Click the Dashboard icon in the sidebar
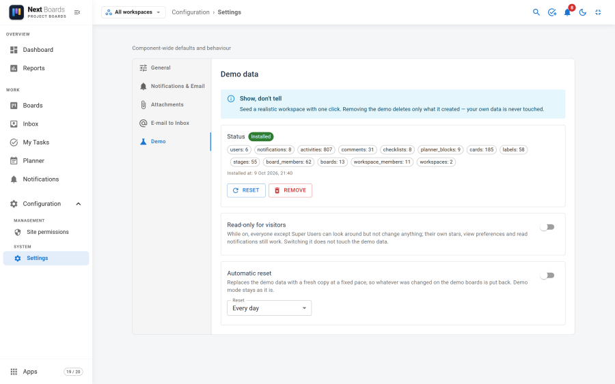This screenshot has width=615, height=384. (x=14, y=50)
